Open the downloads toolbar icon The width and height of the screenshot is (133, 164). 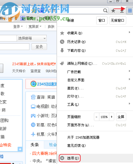[x=122, y=11]
